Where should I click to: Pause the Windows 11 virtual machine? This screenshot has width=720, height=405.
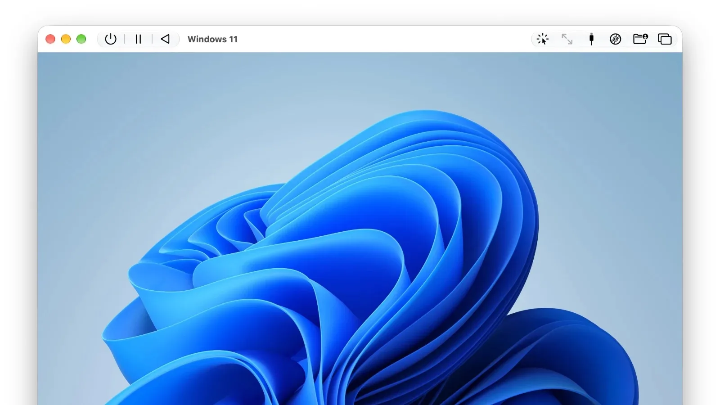tap(138, 39)
